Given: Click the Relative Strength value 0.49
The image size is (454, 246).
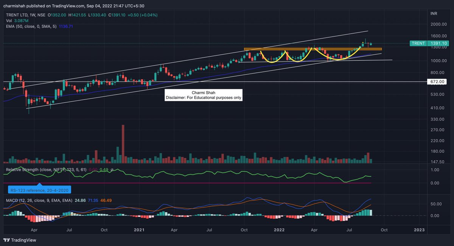Looking at the screenshot, I should [104, 170].
